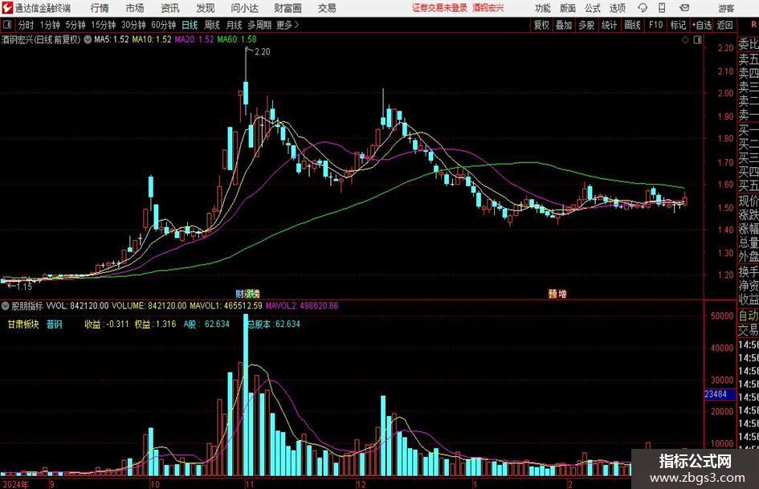Click the 甘肃板块 sector label
This screenshot has width=759, height=489.
[x=22, y=324]
